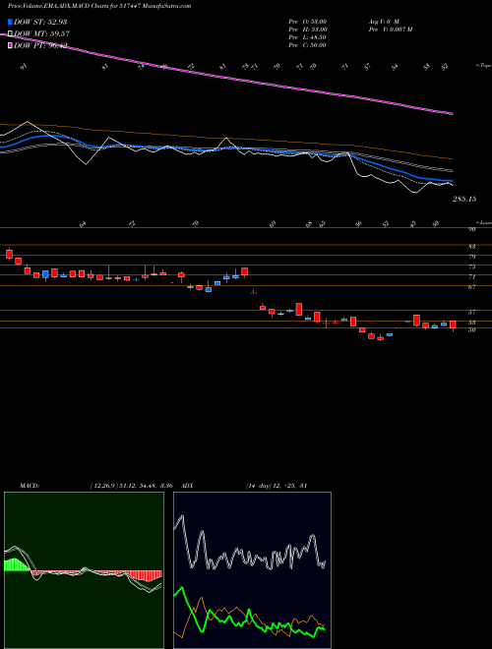Click the white DOW MT legend swatch
Image resolution: width=492 pixels, height=649 pixels.
tap(11, 34)
